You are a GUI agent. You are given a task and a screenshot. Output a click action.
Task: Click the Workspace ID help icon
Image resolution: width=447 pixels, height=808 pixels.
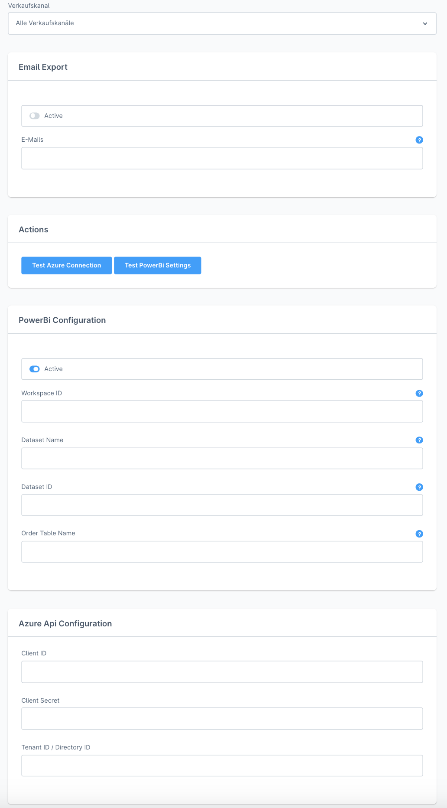419,394
